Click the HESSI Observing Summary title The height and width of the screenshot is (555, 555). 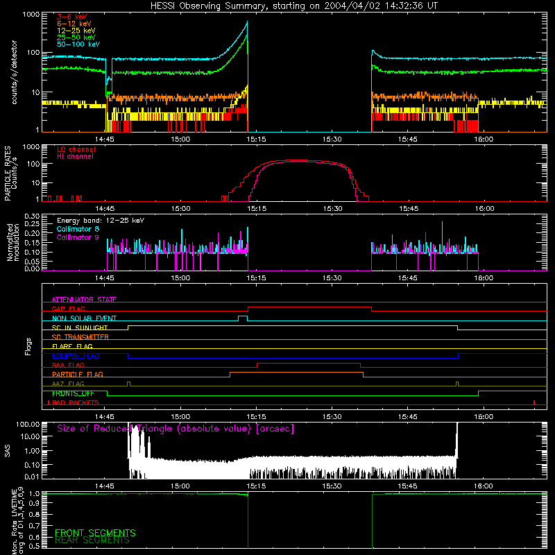click(x=294, y=6)
